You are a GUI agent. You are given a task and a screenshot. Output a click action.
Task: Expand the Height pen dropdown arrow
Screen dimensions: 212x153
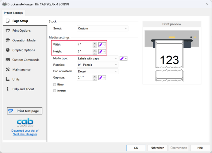coord(104,51)
